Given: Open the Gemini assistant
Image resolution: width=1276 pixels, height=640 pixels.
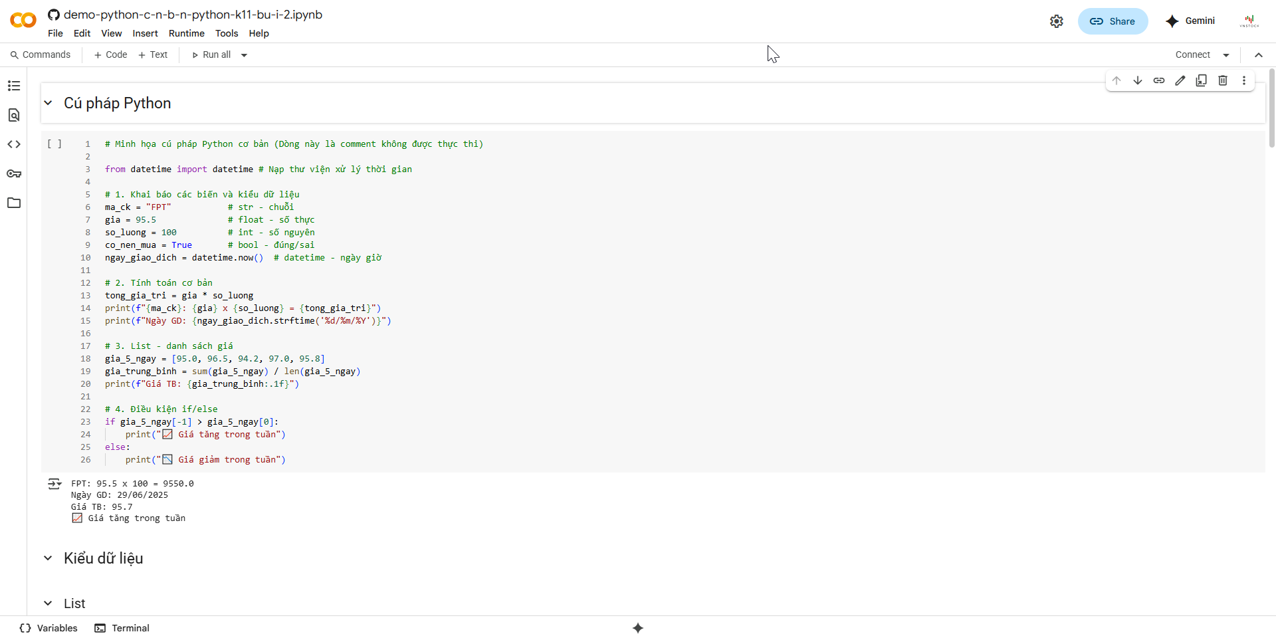Looking at the screenshot, I should point(1190,21).
